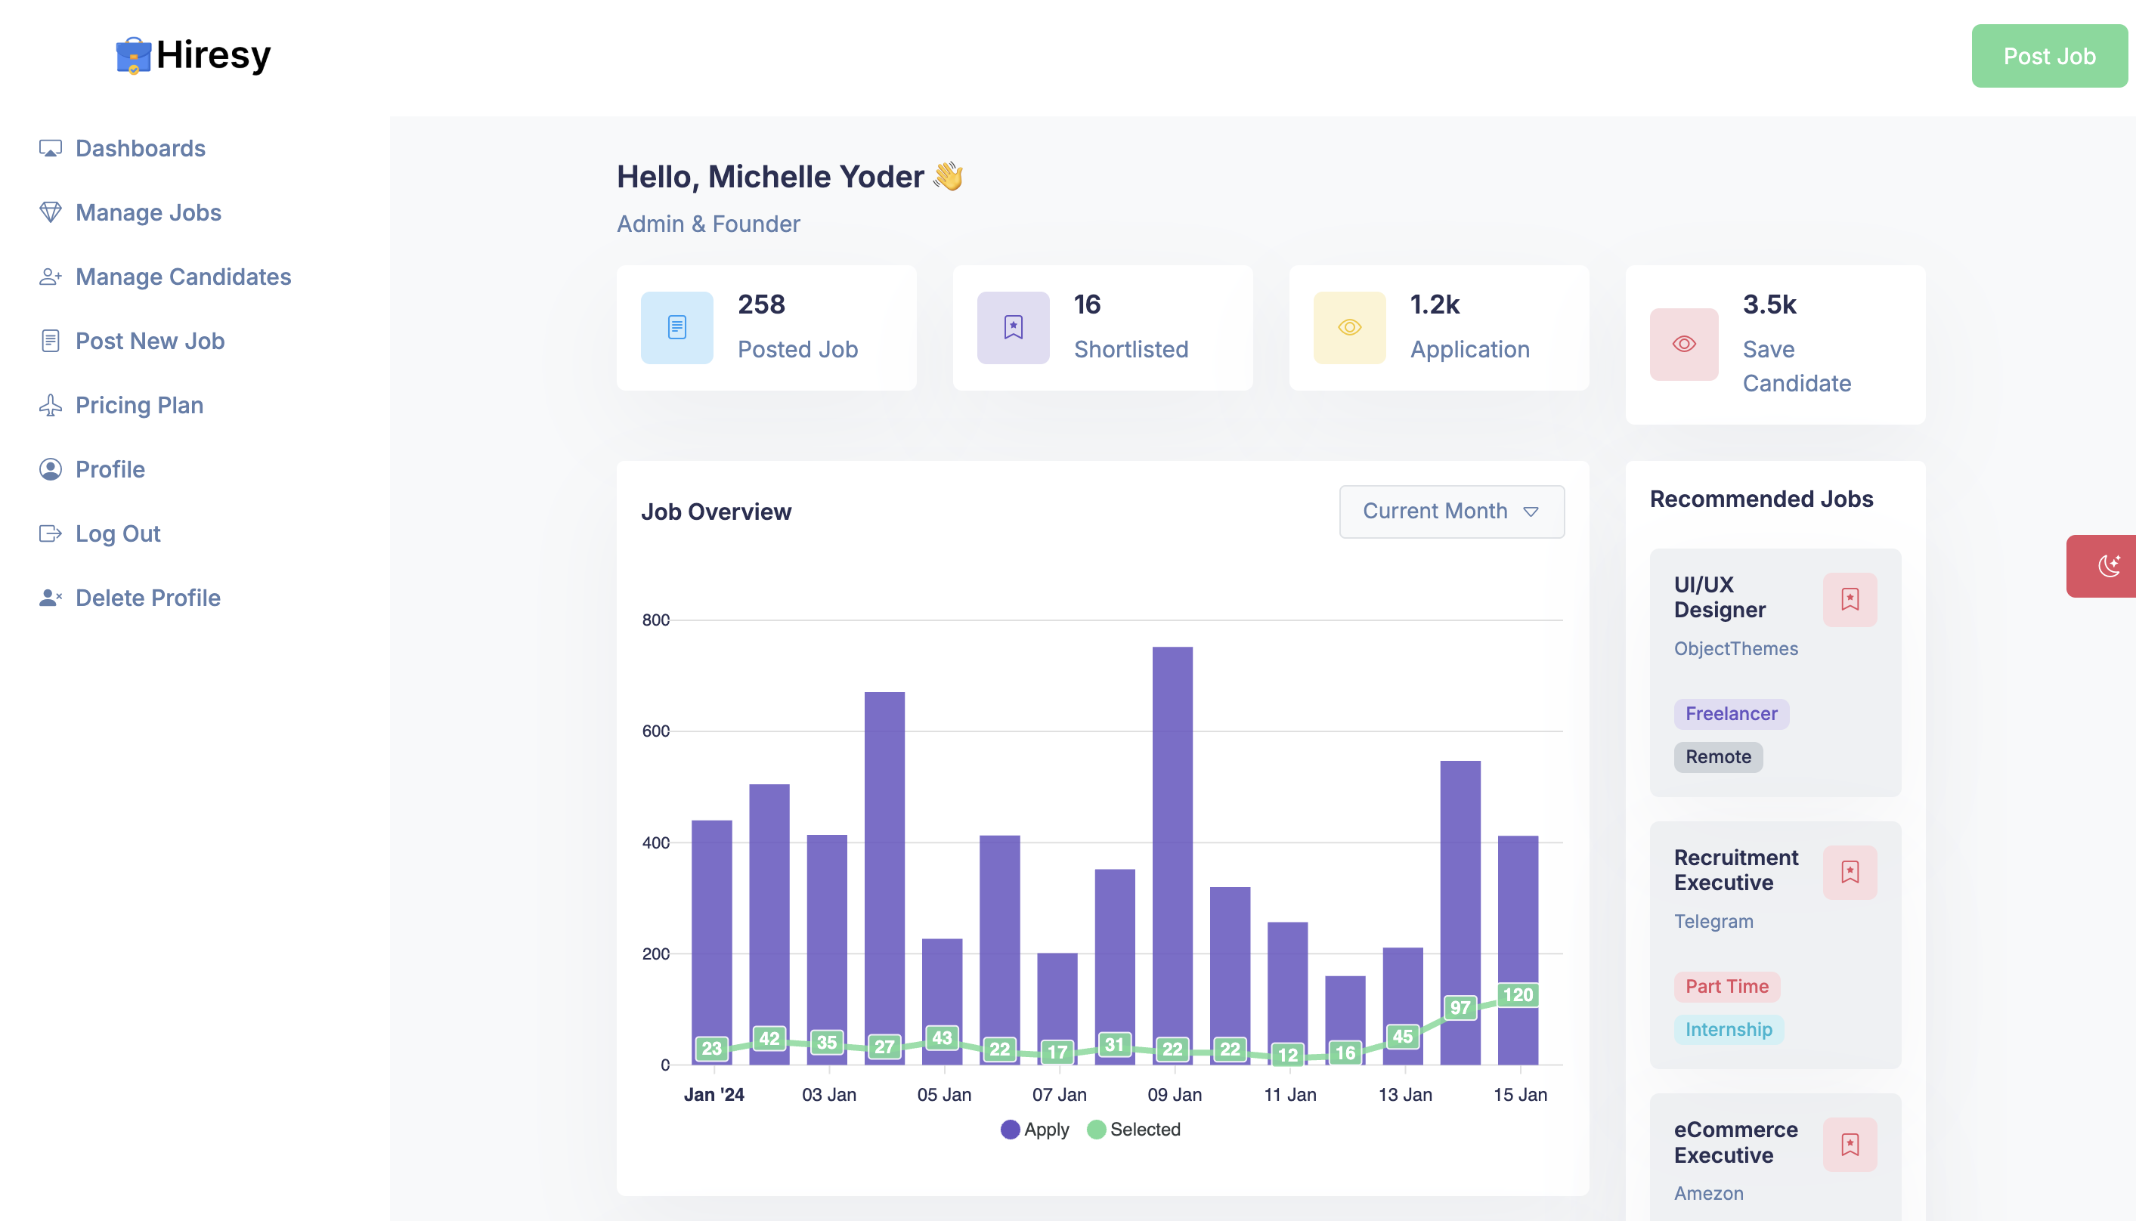Viewport: 2136px width, 1221px height.
Task: Open the Current Month dropdown
Action: click(x=1452, y=511)
